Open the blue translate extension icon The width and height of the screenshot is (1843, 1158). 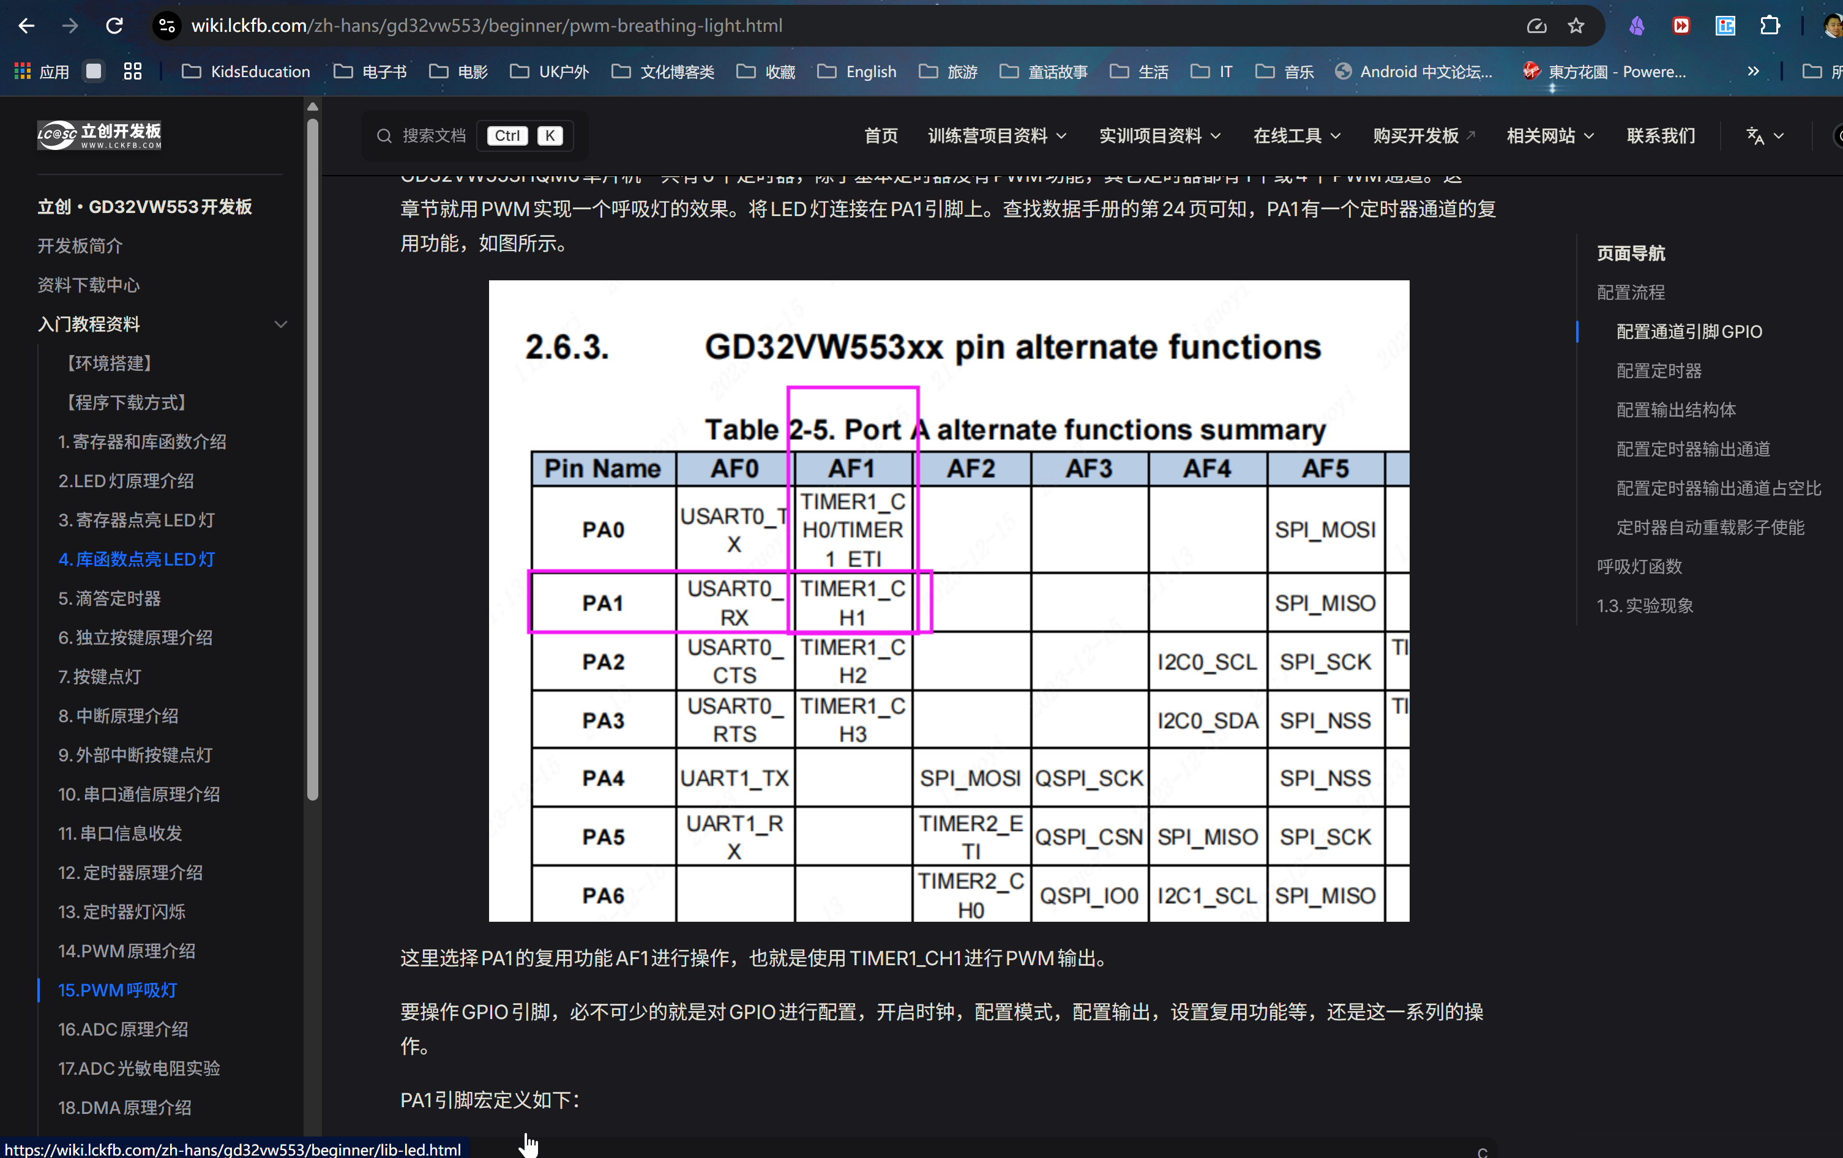click(x=1725, y=26)
